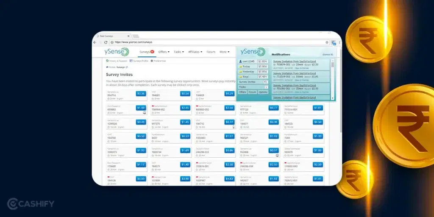
Task: Click the site info icon in address bar
Action: [112, 42]
